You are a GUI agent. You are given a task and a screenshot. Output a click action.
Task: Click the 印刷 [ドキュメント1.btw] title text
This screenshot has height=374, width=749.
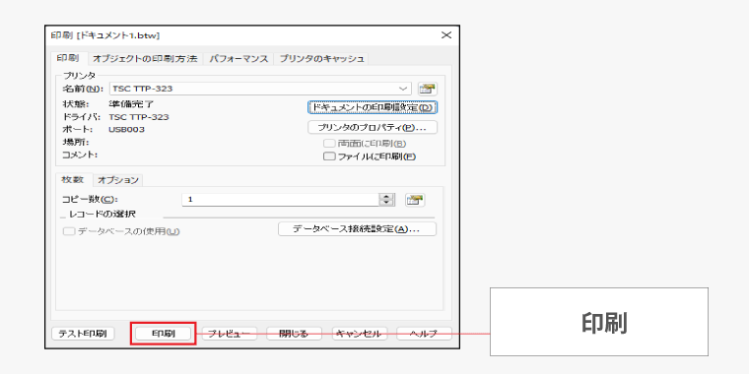tap(105, 35)
